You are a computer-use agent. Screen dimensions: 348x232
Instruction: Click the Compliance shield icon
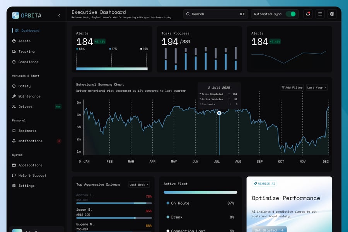click(14, 62)
